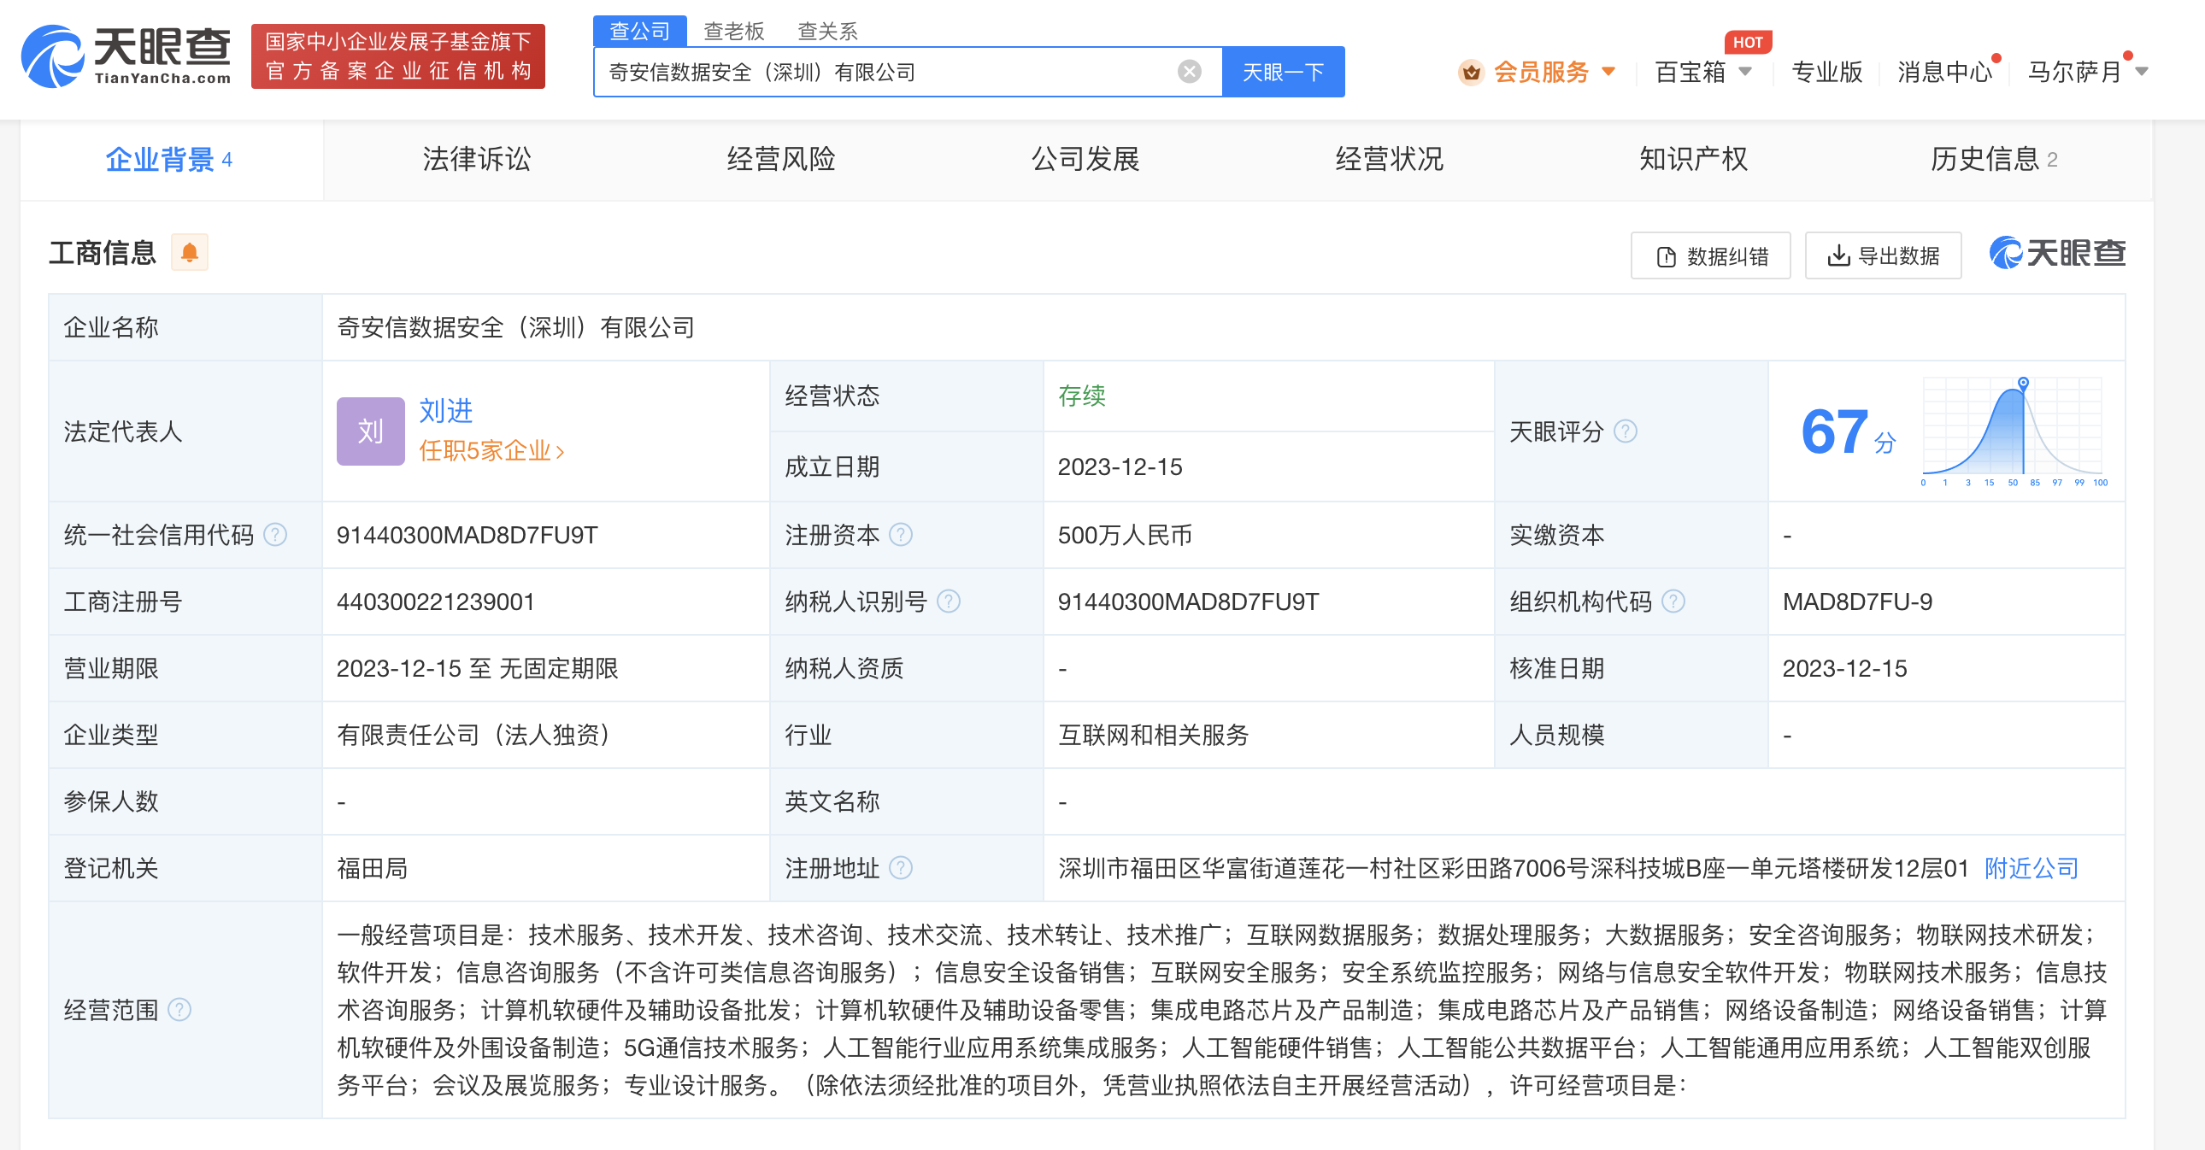The width and height of the screenshot is (2205, 1150).
Task: Click help icon next to 注册资本
Action: pos(901,535)
